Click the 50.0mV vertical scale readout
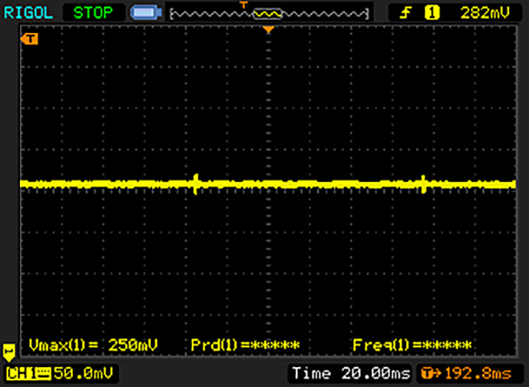The width and height of the screenshot is (529, 387). click(83, 374)
